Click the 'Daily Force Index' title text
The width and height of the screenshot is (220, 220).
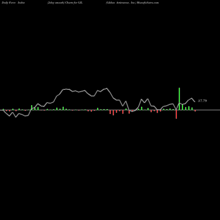click(x=13, y=3)
